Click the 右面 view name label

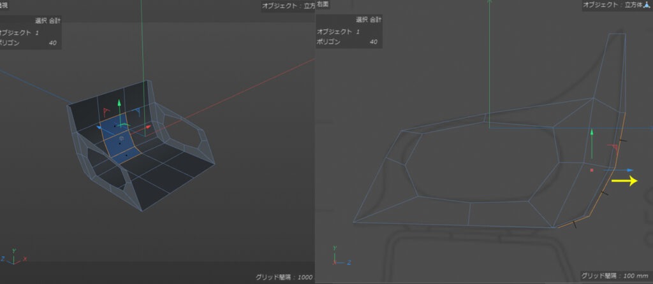click(322, 4)
